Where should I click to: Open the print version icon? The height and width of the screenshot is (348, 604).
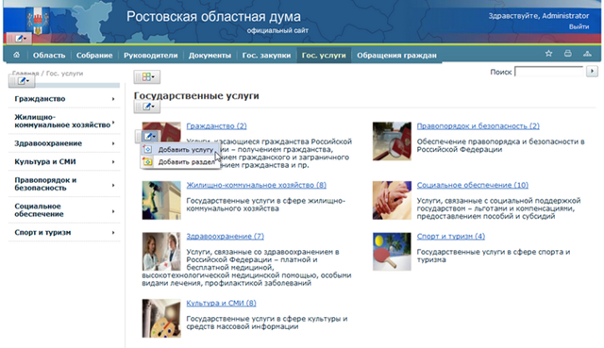tap(568, 54)
